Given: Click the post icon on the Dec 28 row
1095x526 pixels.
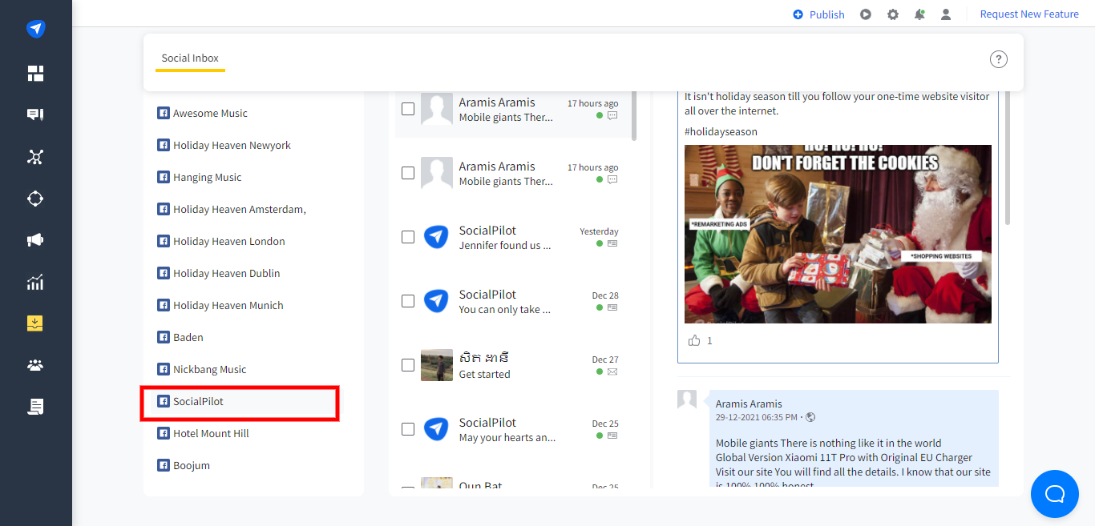Looking at the screenshot, I should click(612, 307).
